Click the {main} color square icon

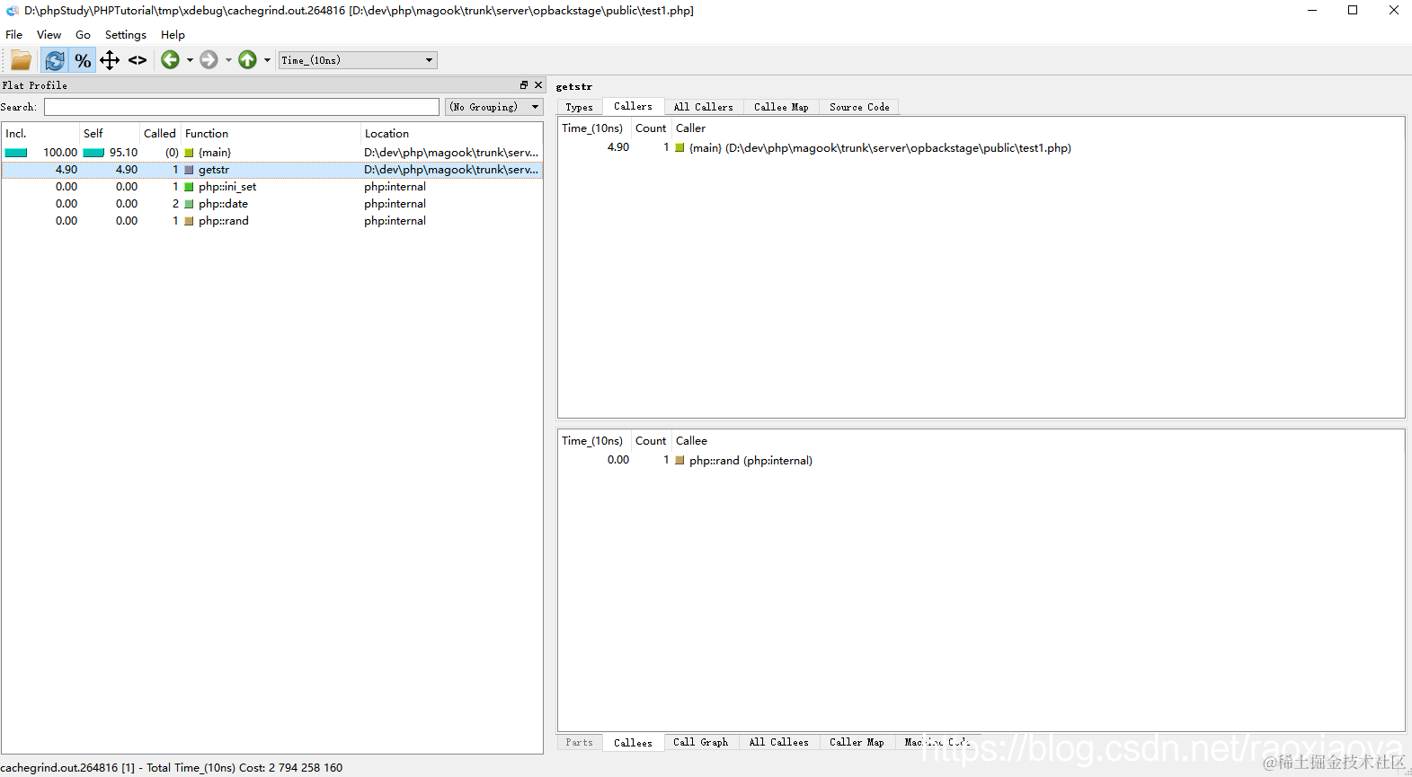pyautogui.click(x=189, y=153)
